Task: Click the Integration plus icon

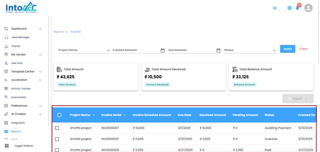Action: tap(6, 123)
